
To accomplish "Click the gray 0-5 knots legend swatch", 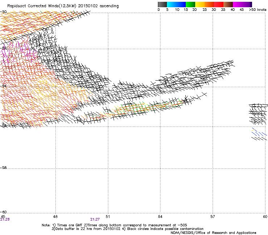I will coord(162,4).
